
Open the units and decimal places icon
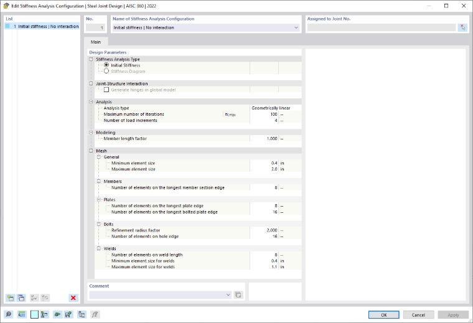click(x=22, y=314)
